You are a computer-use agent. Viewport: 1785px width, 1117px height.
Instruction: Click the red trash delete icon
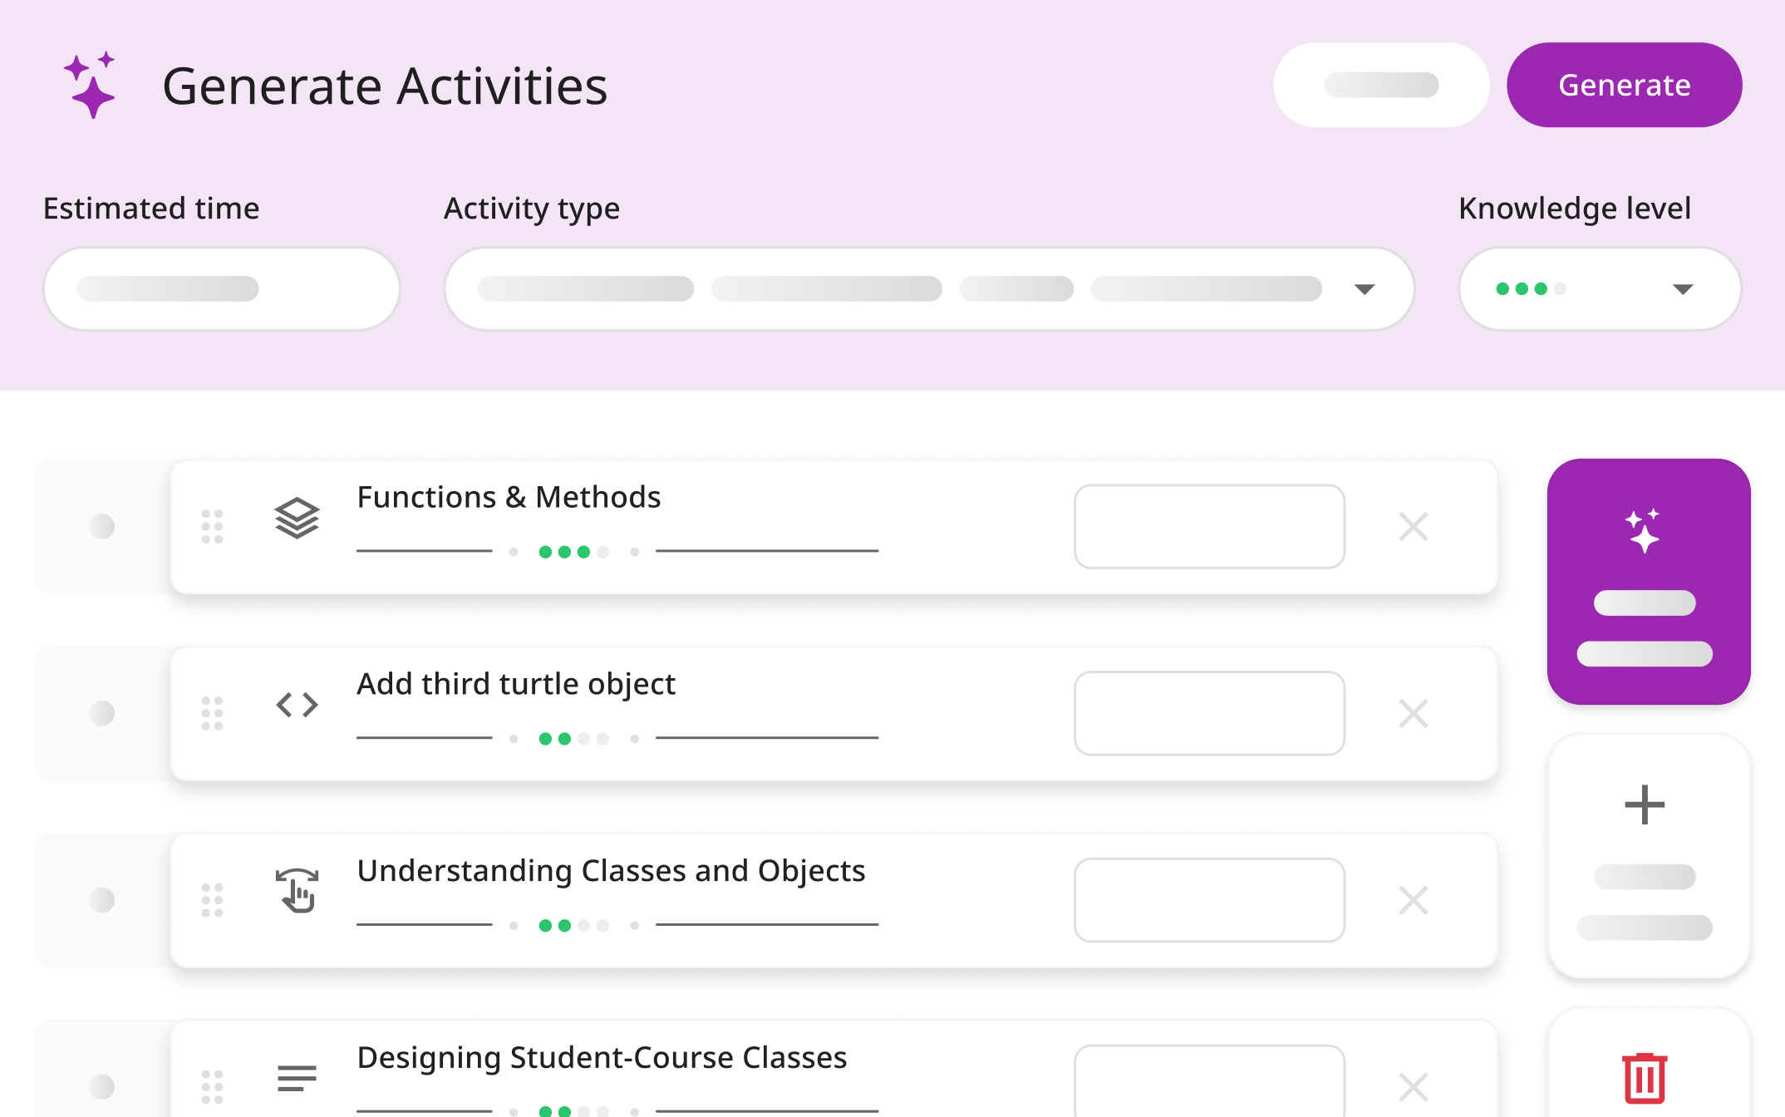[x=1645, y=1078]
